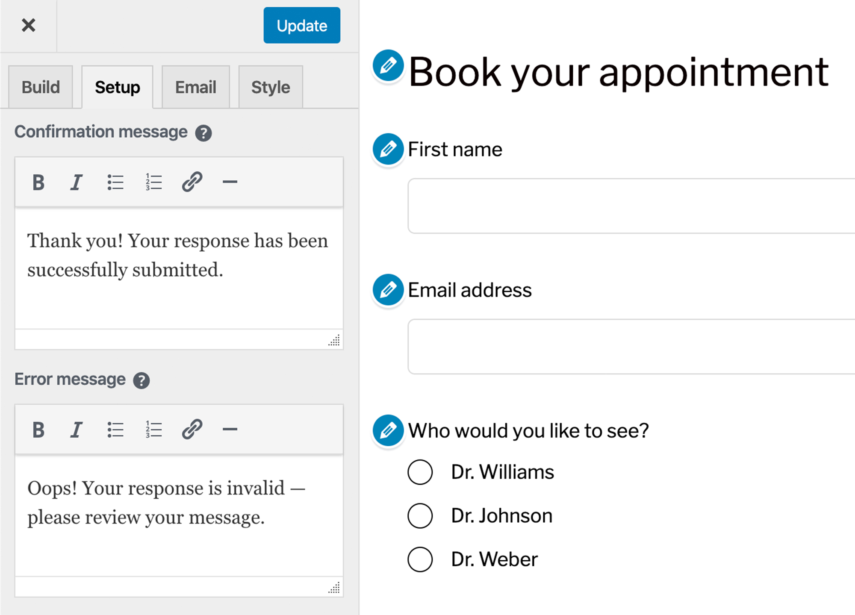The height and width of the screenshot is (615, 855).
Task: Click Bold in the Confirmation message toolbar
Action: pos(38,182)
